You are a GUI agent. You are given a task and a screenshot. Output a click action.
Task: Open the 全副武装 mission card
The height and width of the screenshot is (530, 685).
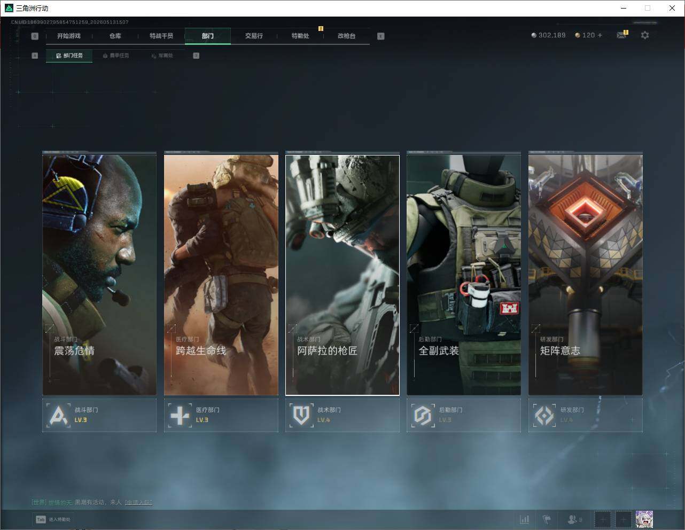coord(464,275)
